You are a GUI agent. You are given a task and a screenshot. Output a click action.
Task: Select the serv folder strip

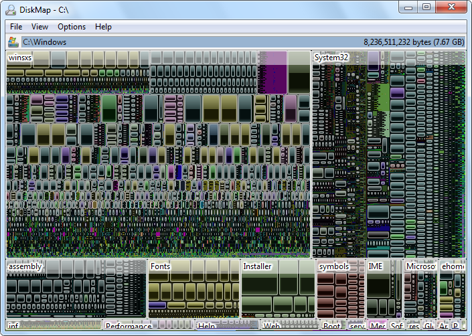358,324
